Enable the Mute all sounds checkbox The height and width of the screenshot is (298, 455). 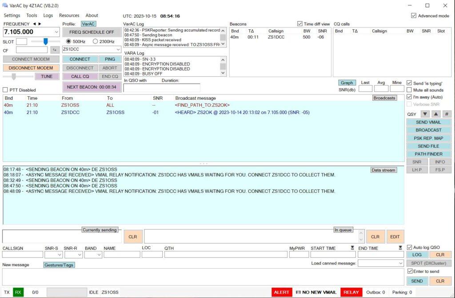(409, 90)
